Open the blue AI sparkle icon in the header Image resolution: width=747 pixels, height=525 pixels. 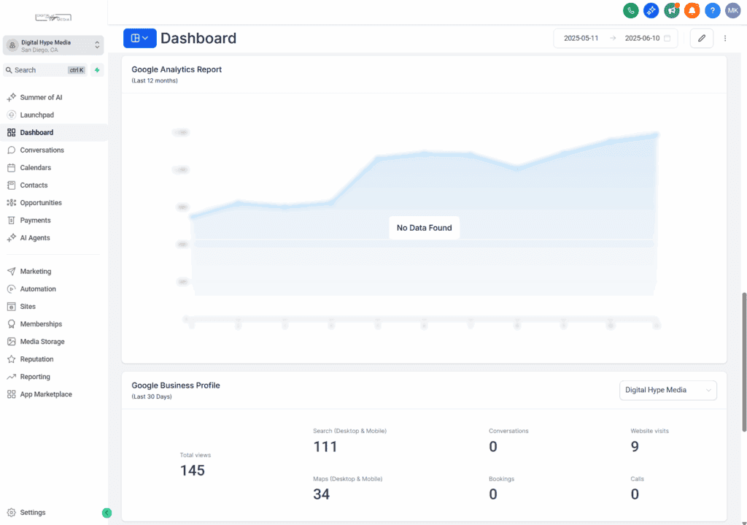pyautogui.click(x=651, y=10)
